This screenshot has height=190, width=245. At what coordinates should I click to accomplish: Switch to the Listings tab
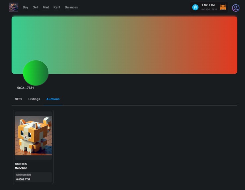tap(34, 99)
